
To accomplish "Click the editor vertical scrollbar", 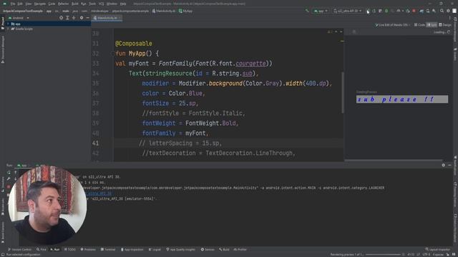I will 343,92.
